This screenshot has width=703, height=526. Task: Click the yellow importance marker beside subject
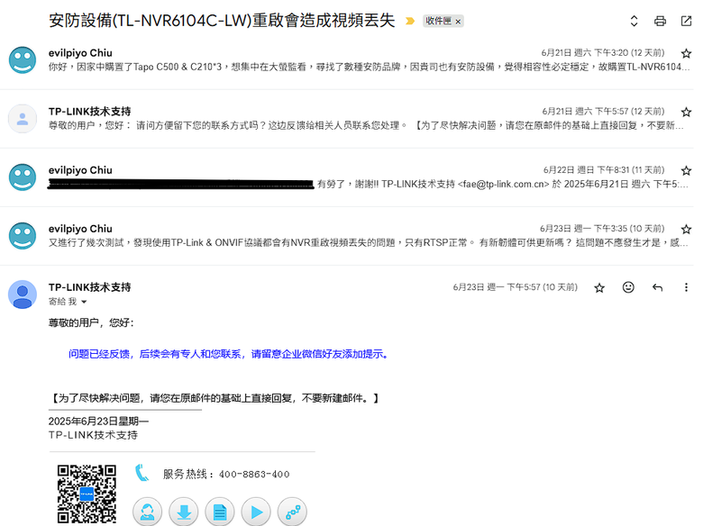[410, 21]
